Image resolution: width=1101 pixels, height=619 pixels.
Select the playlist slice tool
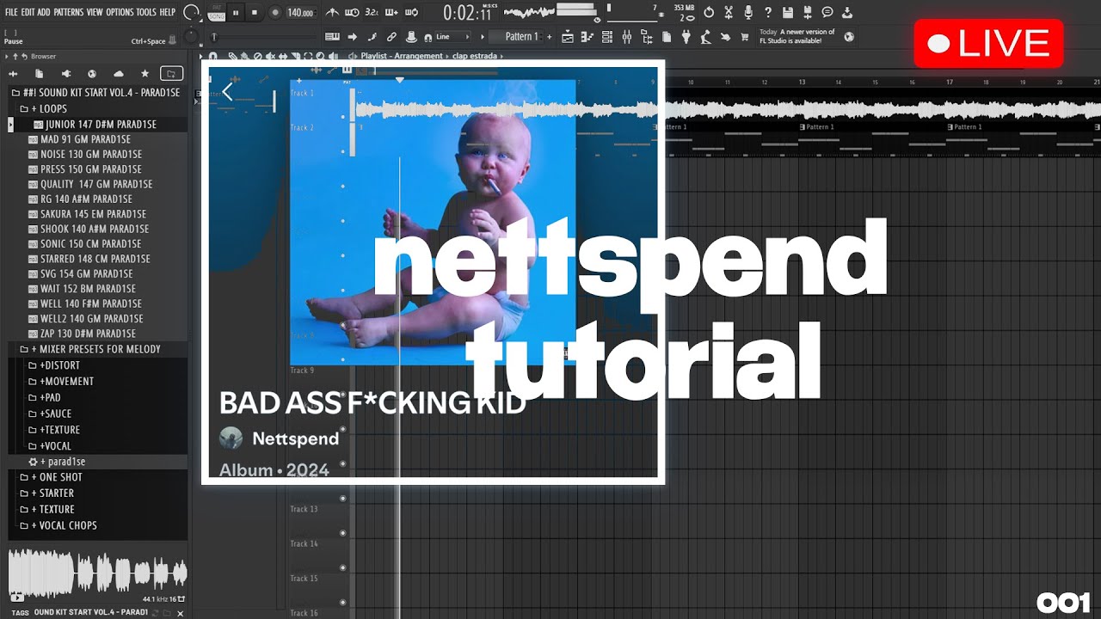[295, 56]
